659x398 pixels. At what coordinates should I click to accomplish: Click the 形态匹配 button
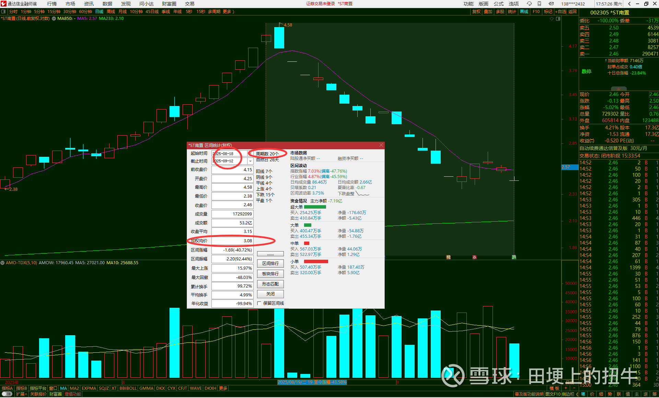270,284
